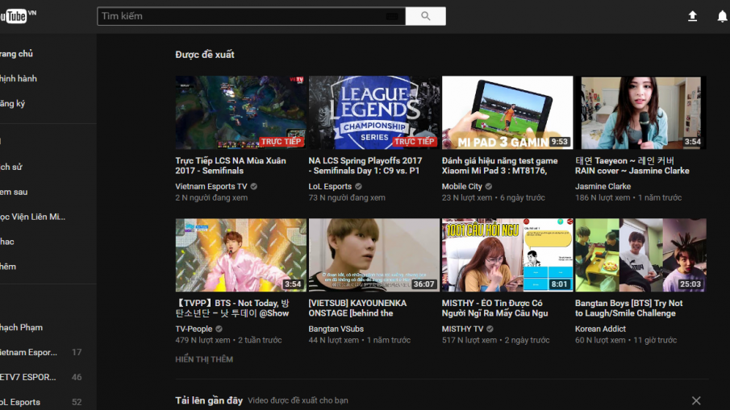Image resolution: width=730 pixels, height=410 pixels.
Task: Open Vietnam Esports TV channel under video
Action: [211, 186]
